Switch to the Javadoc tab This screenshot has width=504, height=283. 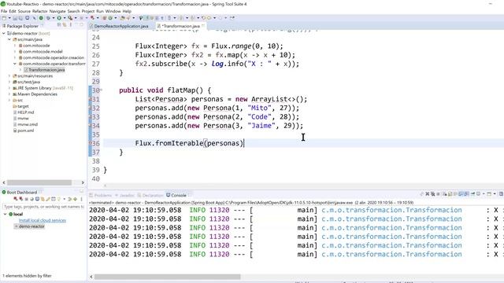(x=127, y=195)
